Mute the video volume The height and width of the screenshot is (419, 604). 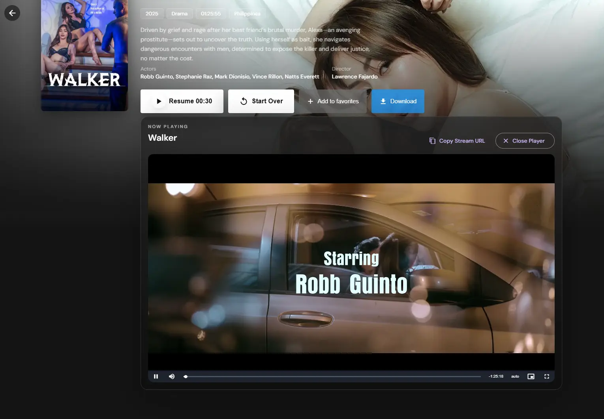tap(172, 376)
